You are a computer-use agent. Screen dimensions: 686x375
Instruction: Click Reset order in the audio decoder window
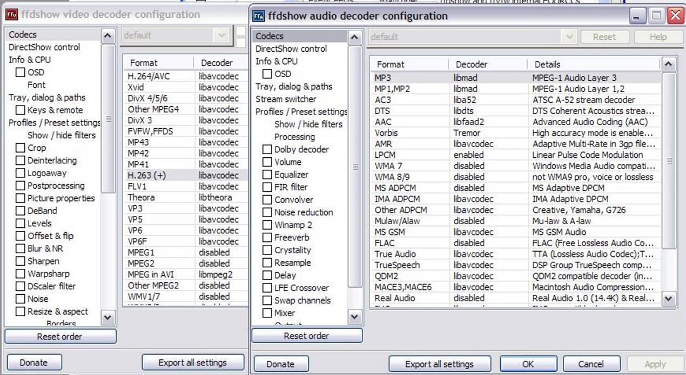[307, 336]
